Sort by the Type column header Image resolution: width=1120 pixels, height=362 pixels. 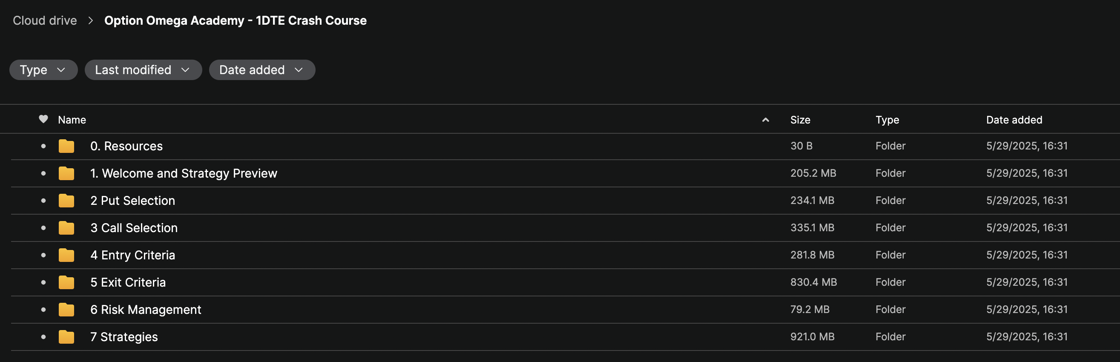coord(887,120)
